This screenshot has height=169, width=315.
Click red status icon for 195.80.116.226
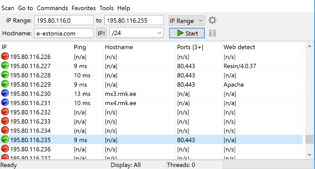tap(5, 57)
